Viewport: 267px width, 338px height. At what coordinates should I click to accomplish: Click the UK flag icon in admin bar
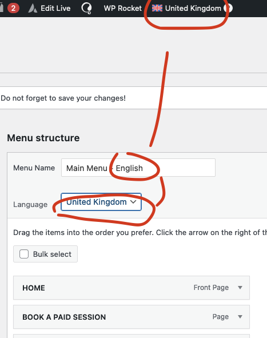(157, 8)
